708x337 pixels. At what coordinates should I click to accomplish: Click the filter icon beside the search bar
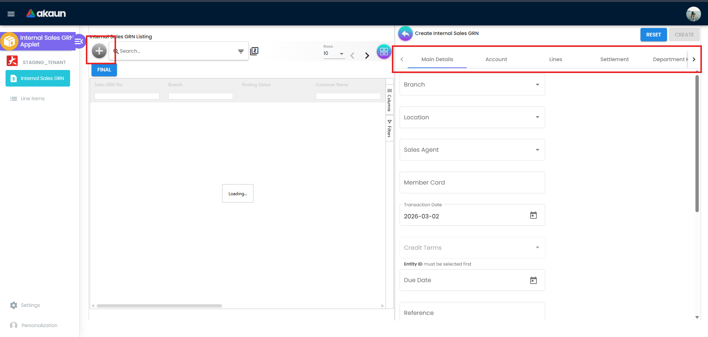click(x=241, y=51)
